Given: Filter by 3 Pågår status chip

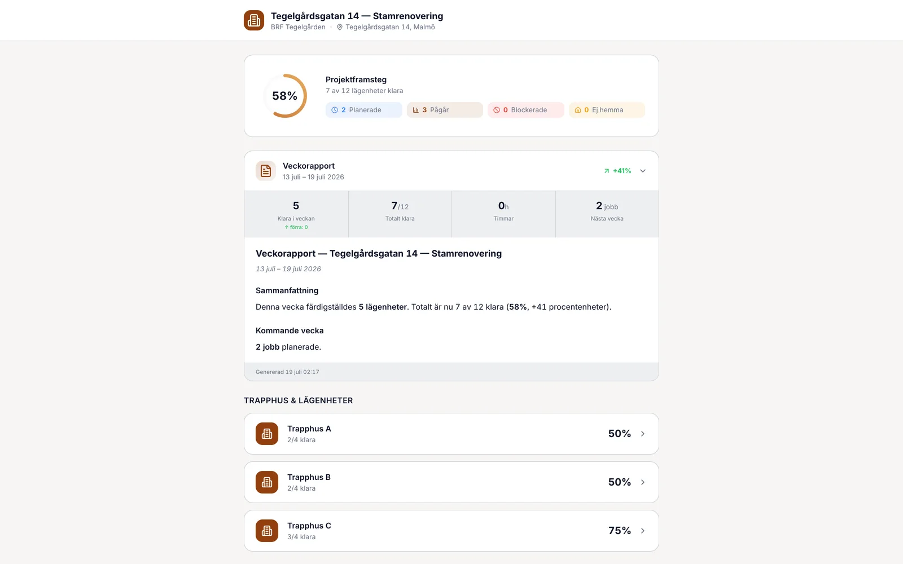Looking at the screenshot, I should 445,110.
